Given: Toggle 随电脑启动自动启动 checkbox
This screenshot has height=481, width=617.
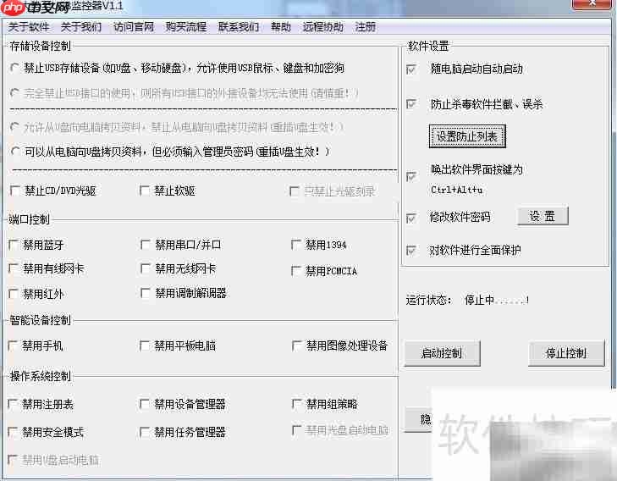Looking at the screenshot, I should pos(411,69).
